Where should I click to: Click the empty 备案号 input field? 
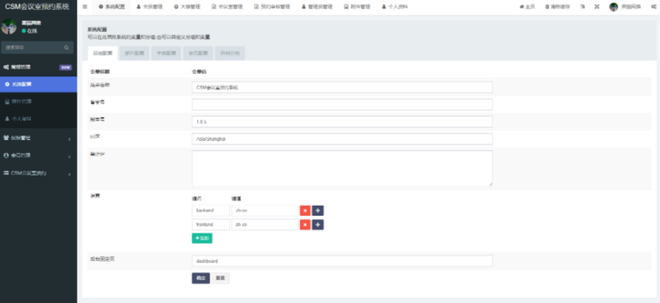pos(342,104)
